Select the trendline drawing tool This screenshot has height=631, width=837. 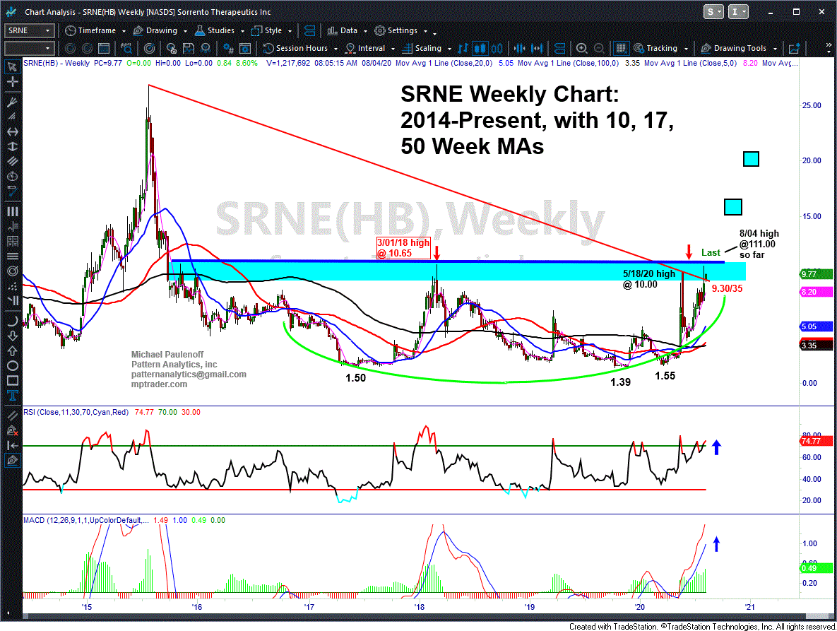[x=12, y=415]
